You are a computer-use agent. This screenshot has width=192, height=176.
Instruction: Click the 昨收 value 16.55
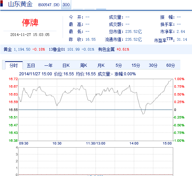[x=90, y=39]
